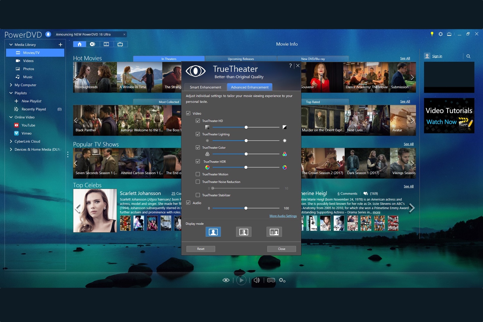The height and width of the screenshot is (322, 483).
Task: Adjust the TrueTheater HD slider
Action: [246, 127]
